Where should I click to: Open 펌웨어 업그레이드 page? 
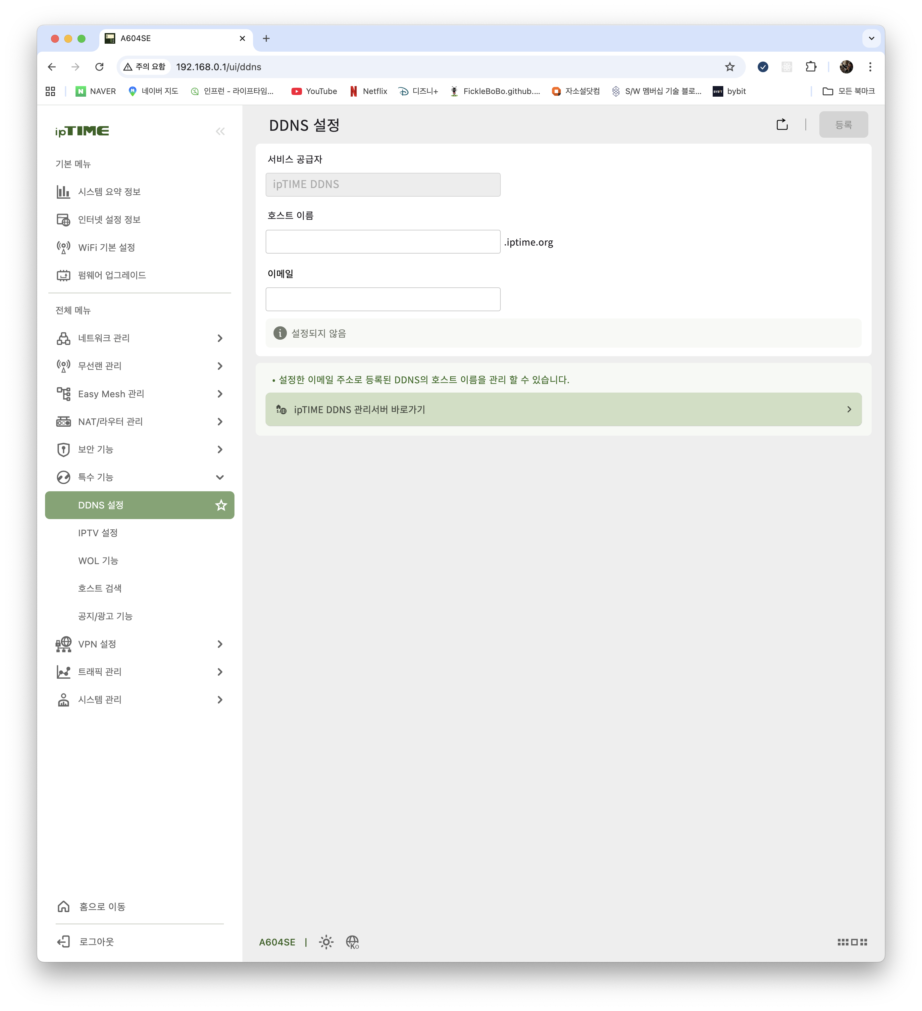point(111,275)
